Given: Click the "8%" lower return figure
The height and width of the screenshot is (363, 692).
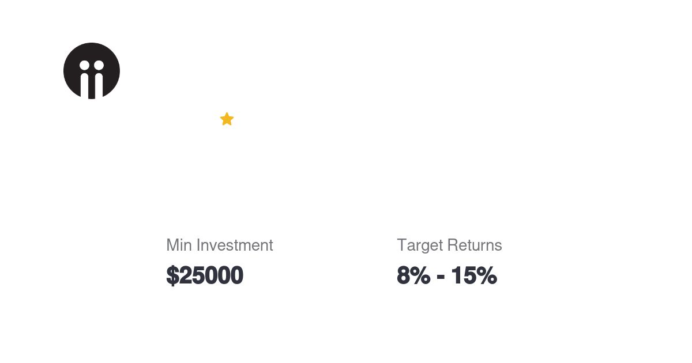Looking at the screenshot, I should pos(413,275).
